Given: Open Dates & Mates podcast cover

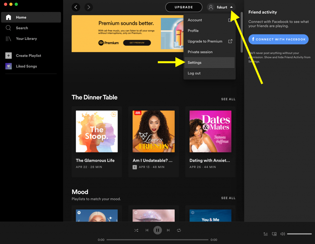Looking at the screenshot, I should coord(210,131).
